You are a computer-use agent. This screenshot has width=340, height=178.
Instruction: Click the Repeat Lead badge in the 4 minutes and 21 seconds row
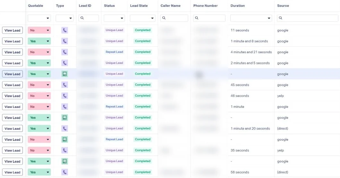(x=114, y=52)
